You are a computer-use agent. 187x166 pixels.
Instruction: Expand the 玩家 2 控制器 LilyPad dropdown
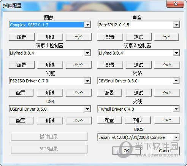coord(176,53)
